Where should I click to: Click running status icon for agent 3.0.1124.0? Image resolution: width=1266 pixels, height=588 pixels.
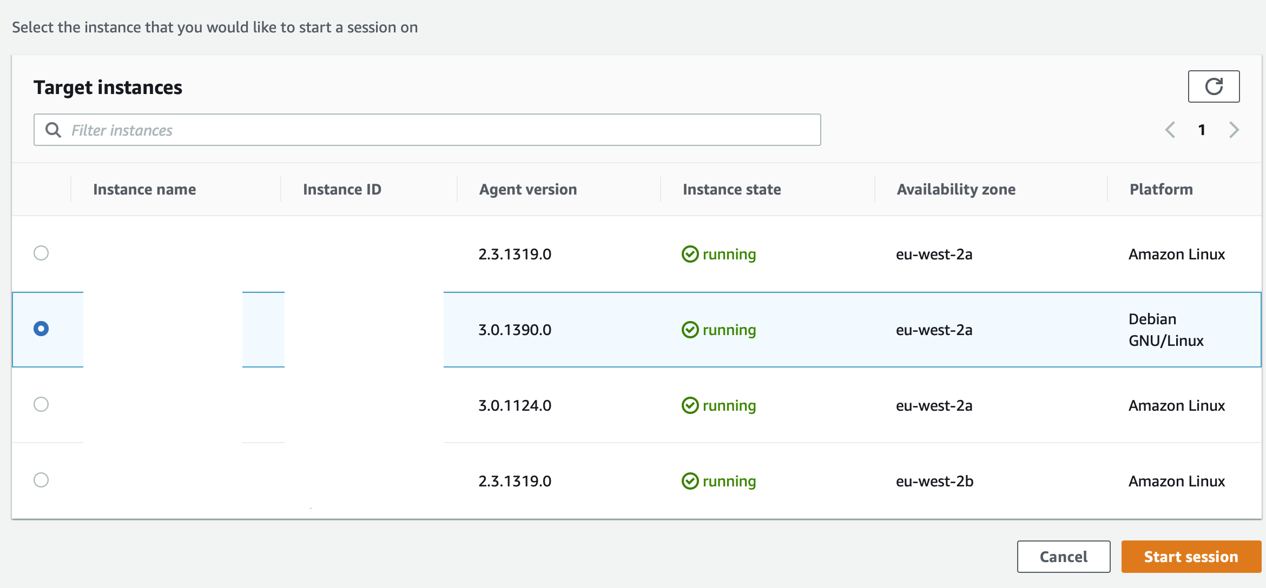pos(690,405)
